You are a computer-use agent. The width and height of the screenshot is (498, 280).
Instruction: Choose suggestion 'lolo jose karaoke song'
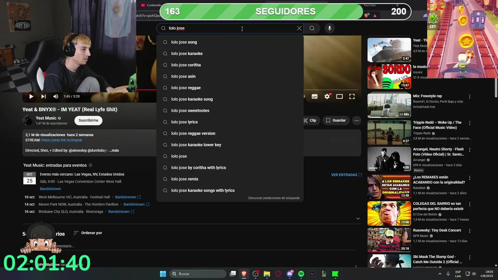coord(230,99)
